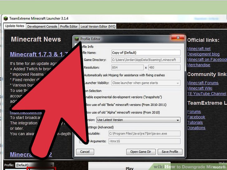Click the snapshots option label text

click(123, 97)
